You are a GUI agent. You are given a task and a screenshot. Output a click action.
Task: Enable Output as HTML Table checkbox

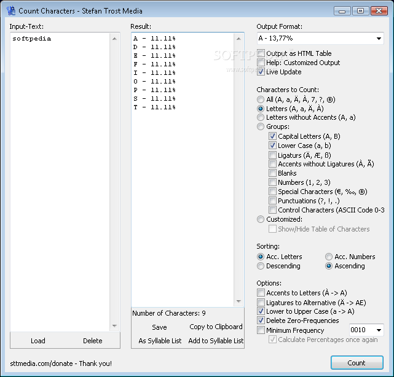261,53
